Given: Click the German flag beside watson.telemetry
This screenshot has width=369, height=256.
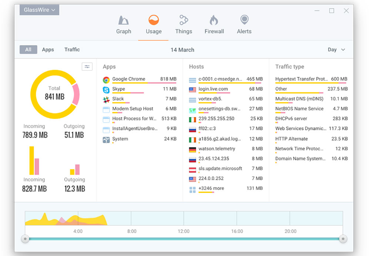Looking at the screenshot, I should point(192,150).
